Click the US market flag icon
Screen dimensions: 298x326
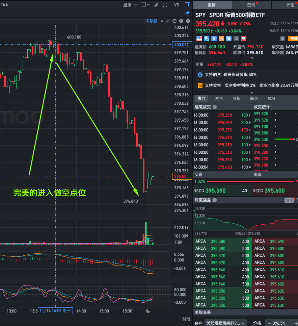(199, 39)
